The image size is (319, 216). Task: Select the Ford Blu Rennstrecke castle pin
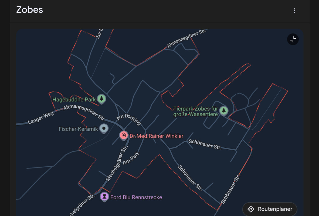104,197
